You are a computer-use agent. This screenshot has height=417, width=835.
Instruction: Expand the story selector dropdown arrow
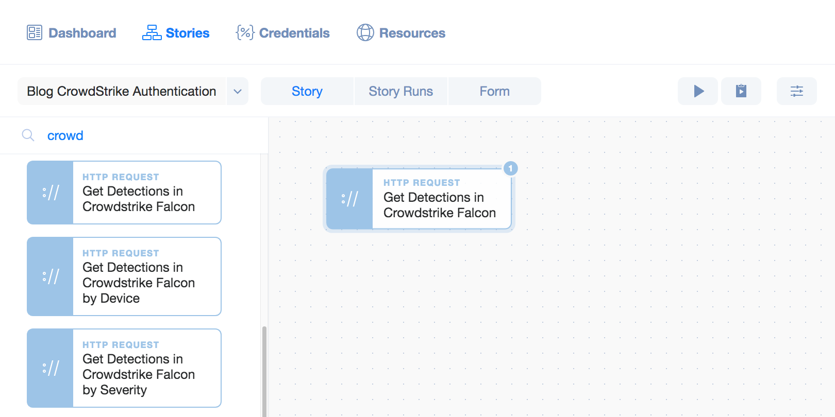point(238,92)
